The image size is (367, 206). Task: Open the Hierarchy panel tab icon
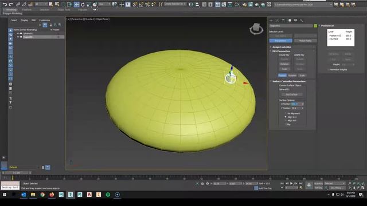click(283, 21)
